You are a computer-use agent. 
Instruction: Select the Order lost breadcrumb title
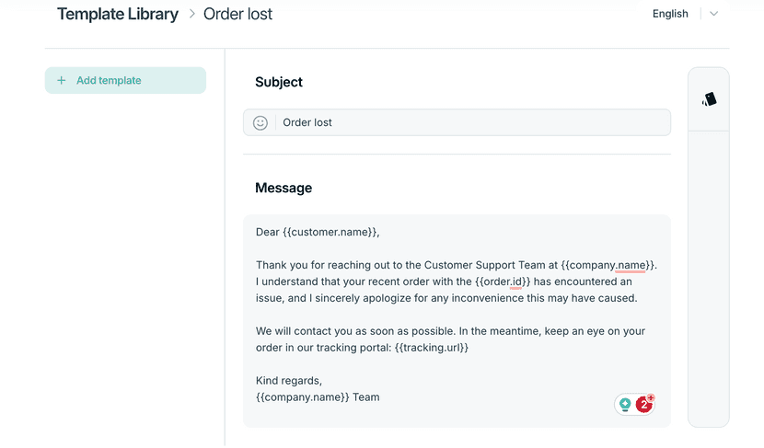coord(237,14)
